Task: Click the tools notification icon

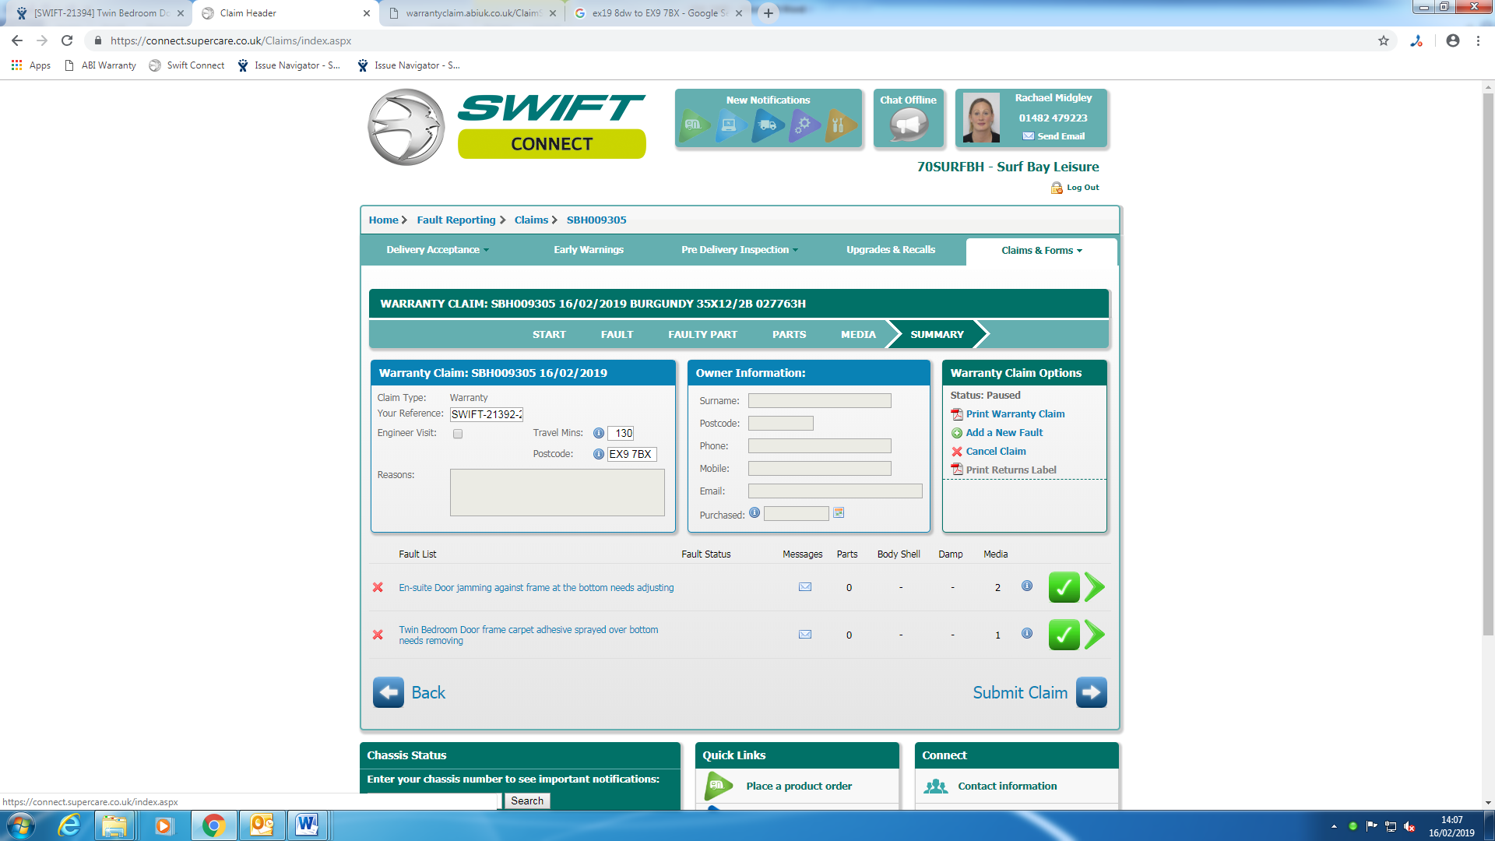Action: [839, 125]
